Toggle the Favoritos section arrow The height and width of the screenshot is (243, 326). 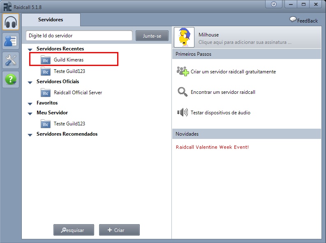(30, 104)
